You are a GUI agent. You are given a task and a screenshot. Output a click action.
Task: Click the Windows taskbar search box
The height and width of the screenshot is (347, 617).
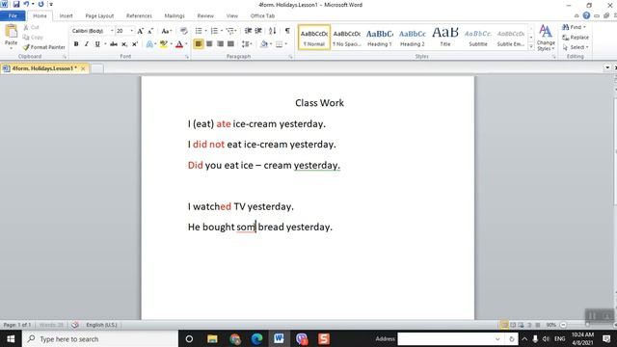[x=100, y=338]
